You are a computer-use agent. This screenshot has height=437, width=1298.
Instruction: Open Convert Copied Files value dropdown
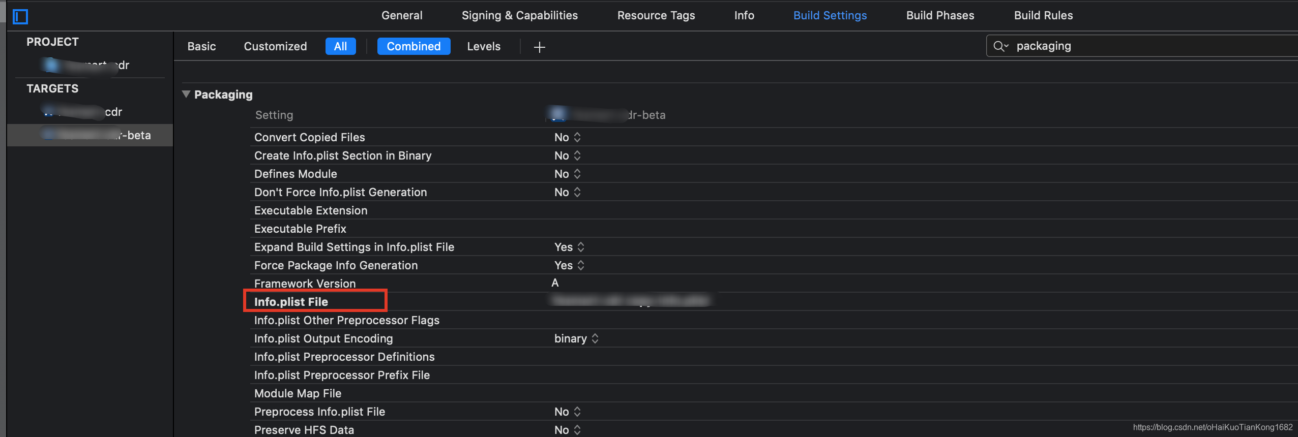567,137
